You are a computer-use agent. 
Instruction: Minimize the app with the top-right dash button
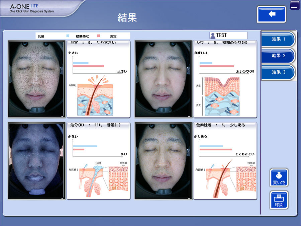pyautogui.click(x=295, y=5)
